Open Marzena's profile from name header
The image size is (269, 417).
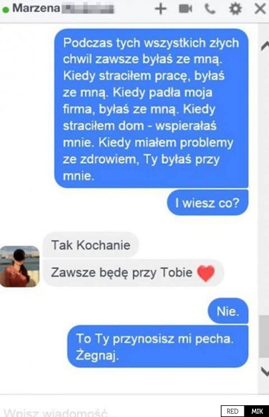coord(36,8)
